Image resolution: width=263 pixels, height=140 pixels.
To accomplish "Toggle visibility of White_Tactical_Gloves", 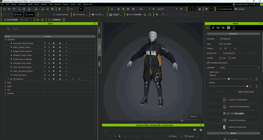I will (x=45, y=47).
